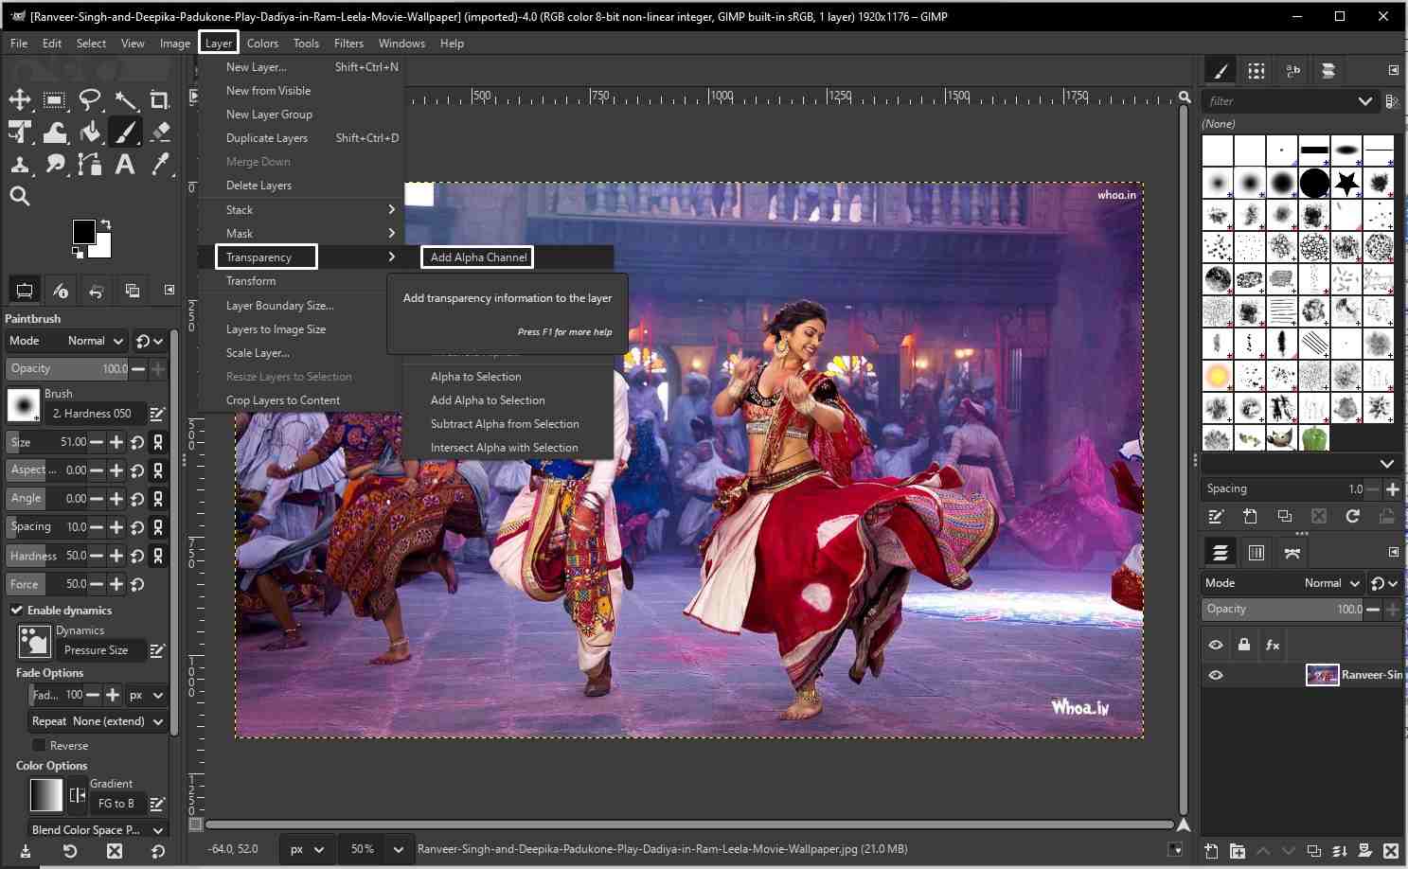
Task: Click Layer Boundary Size option
Action: 279,306
